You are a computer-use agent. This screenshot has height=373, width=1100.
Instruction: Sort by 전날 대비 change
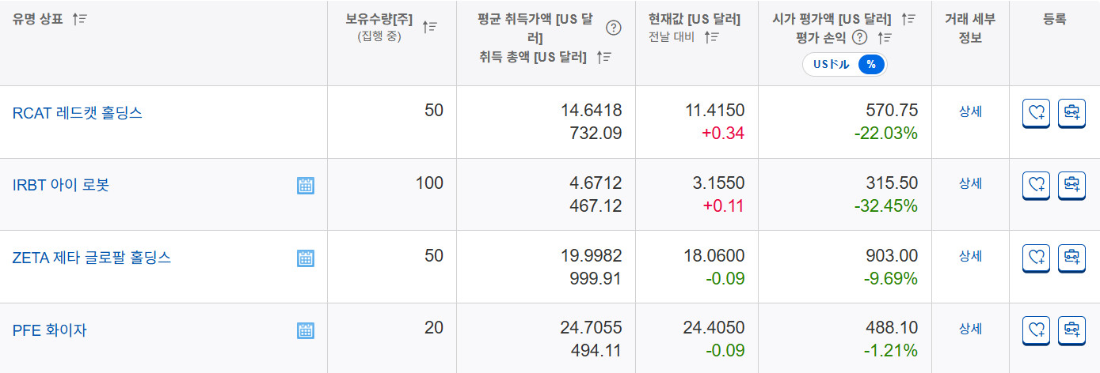point(711,36)
